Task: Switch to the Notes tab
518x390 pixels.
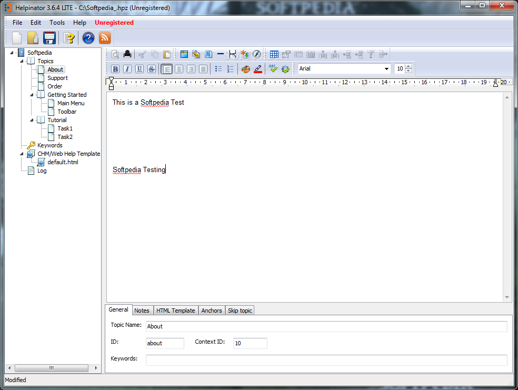Action: [142, 311]
